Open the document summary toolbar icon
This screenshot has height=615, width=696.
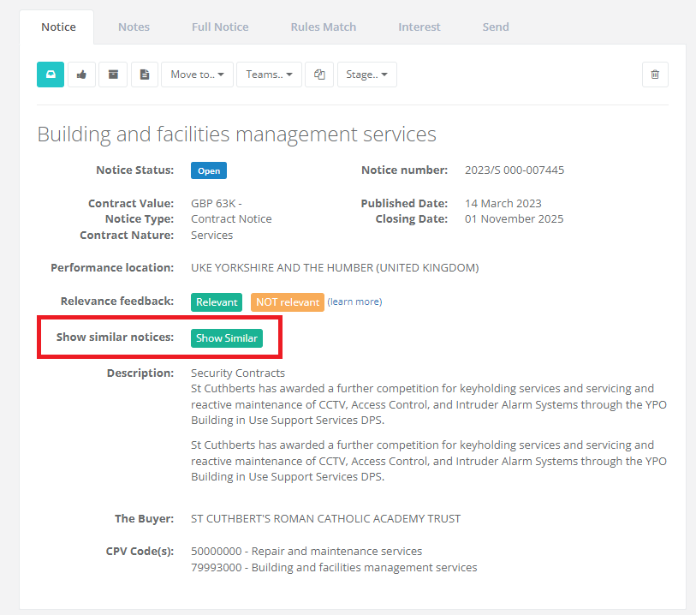(144, 75)
